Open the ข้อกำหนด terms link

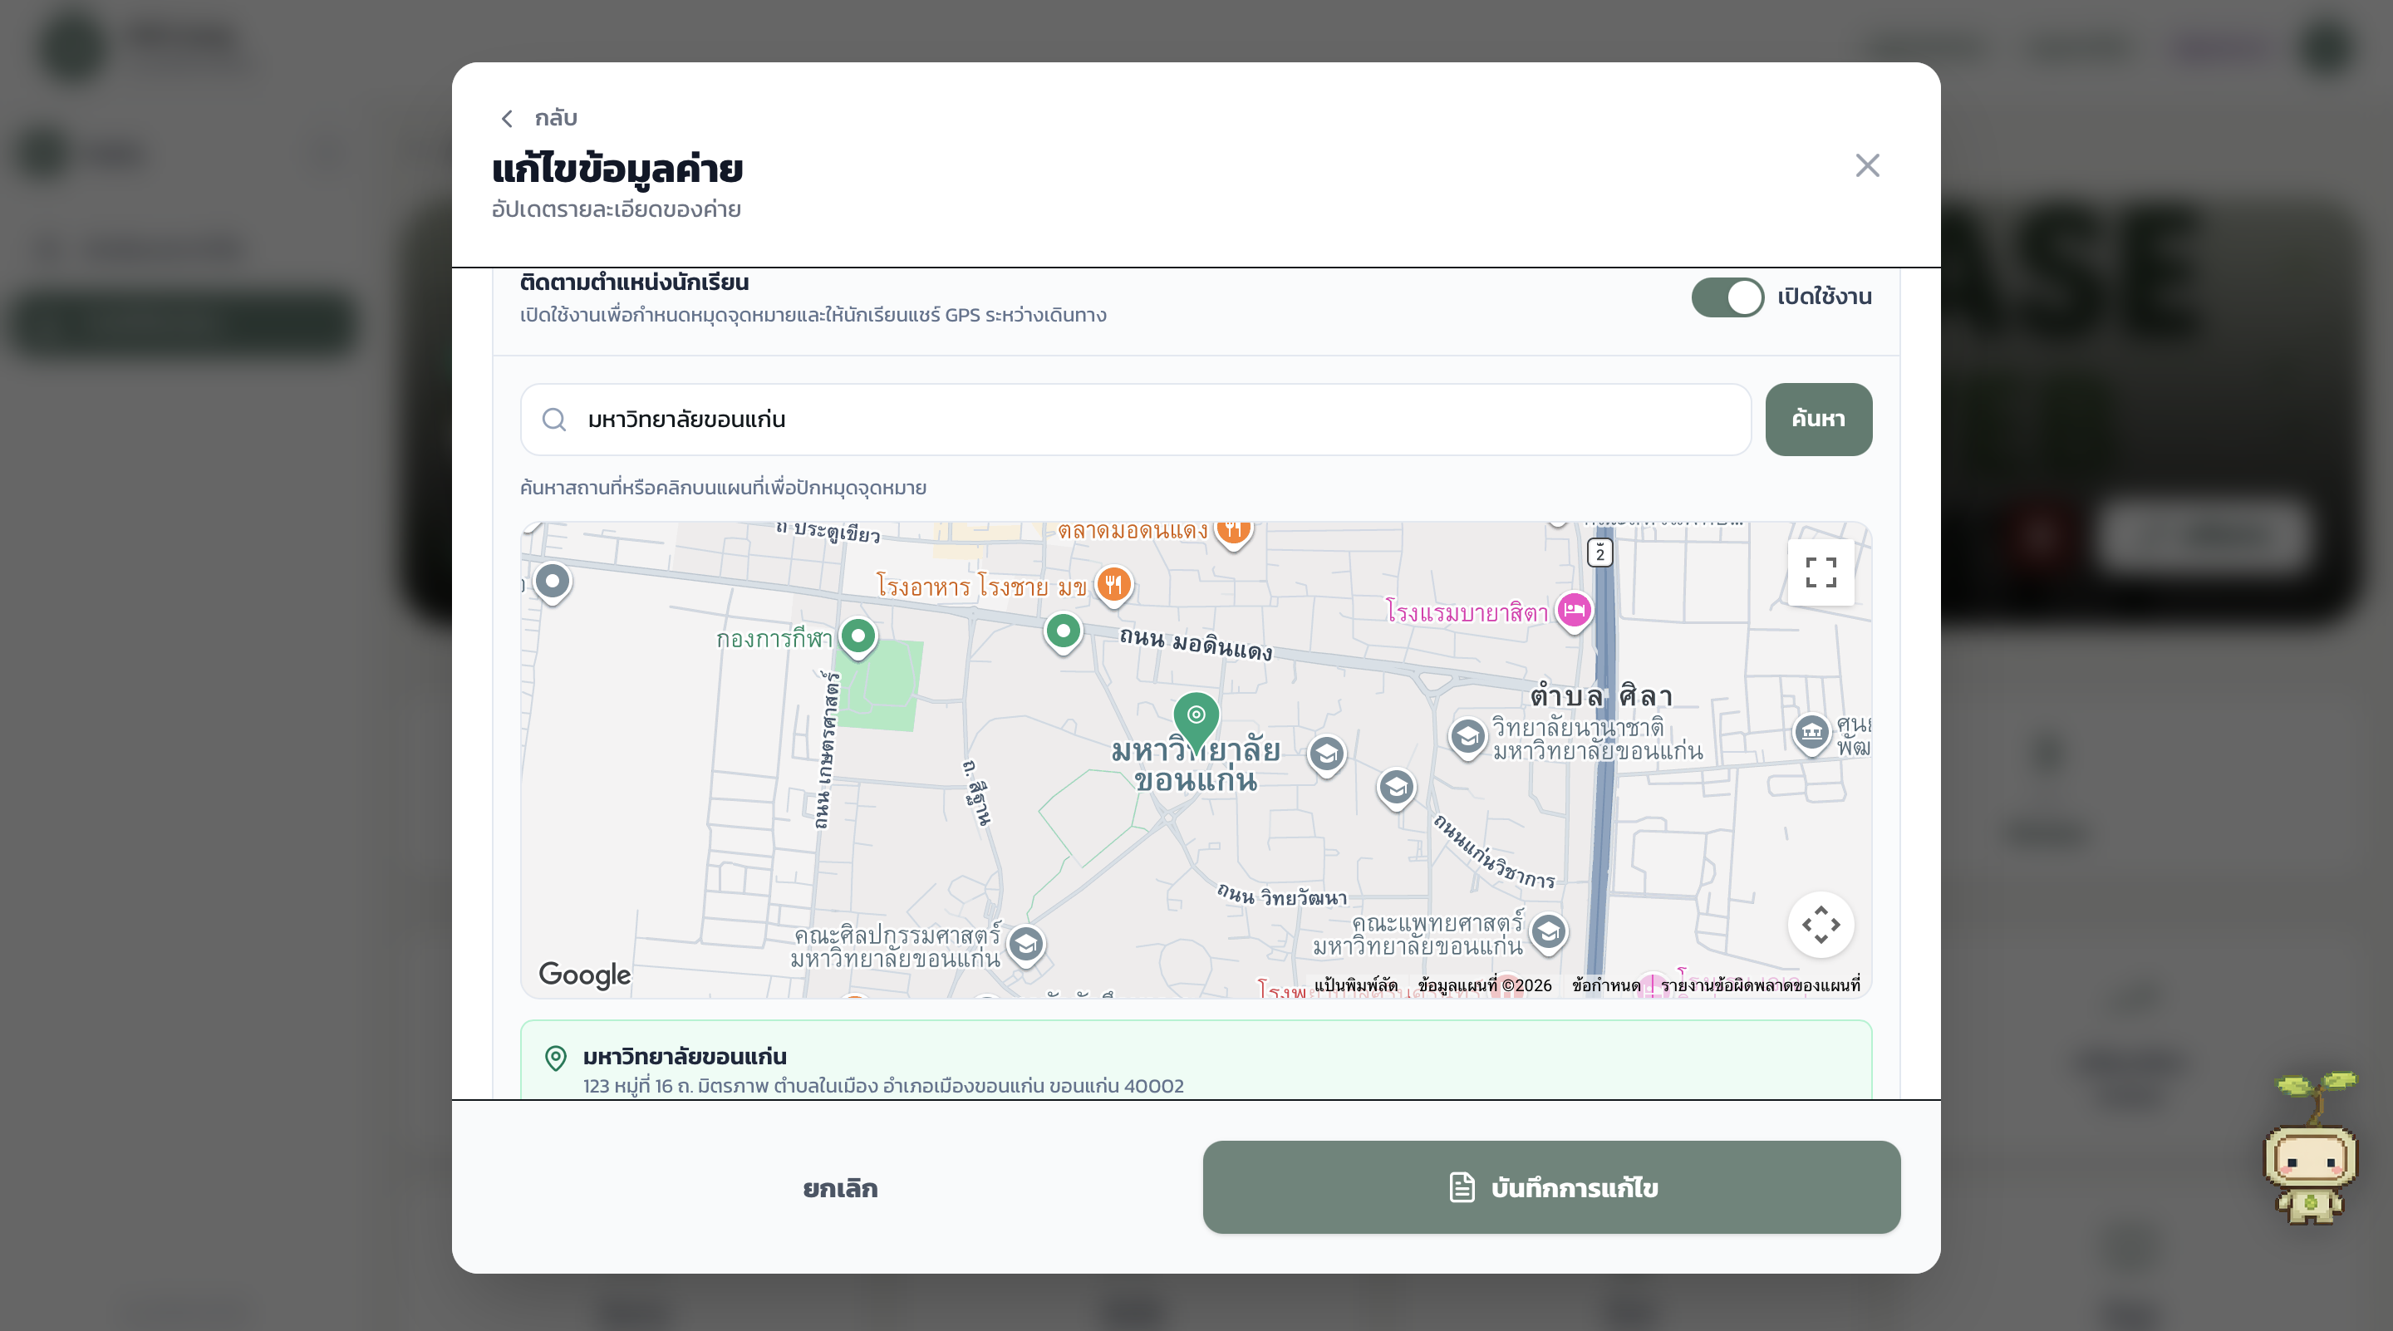pyautogui.click(x=1606, y=985)
